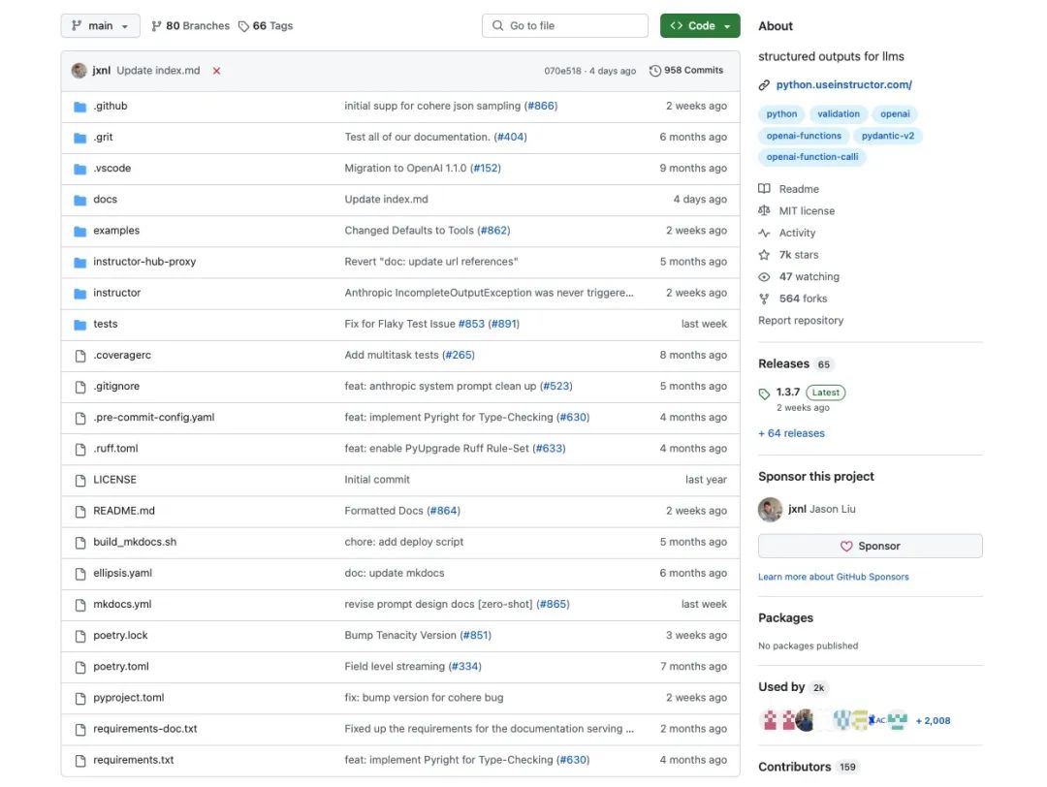Open the python.useinstructor.com link
This screenshot has width=1047, height=787.
pos(843,85)
